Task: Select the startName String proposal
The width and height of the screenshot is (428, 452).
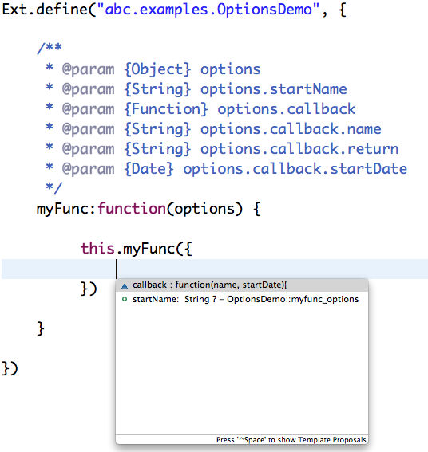Action: click(242, 299)
